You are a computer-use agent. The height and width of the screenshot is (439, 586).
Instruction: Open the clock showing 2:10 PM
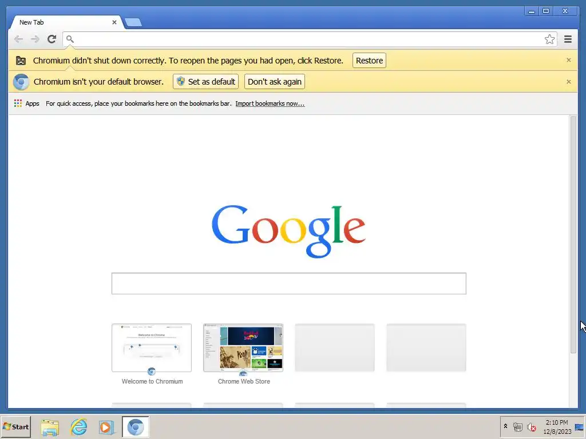(x=557, y=427)
